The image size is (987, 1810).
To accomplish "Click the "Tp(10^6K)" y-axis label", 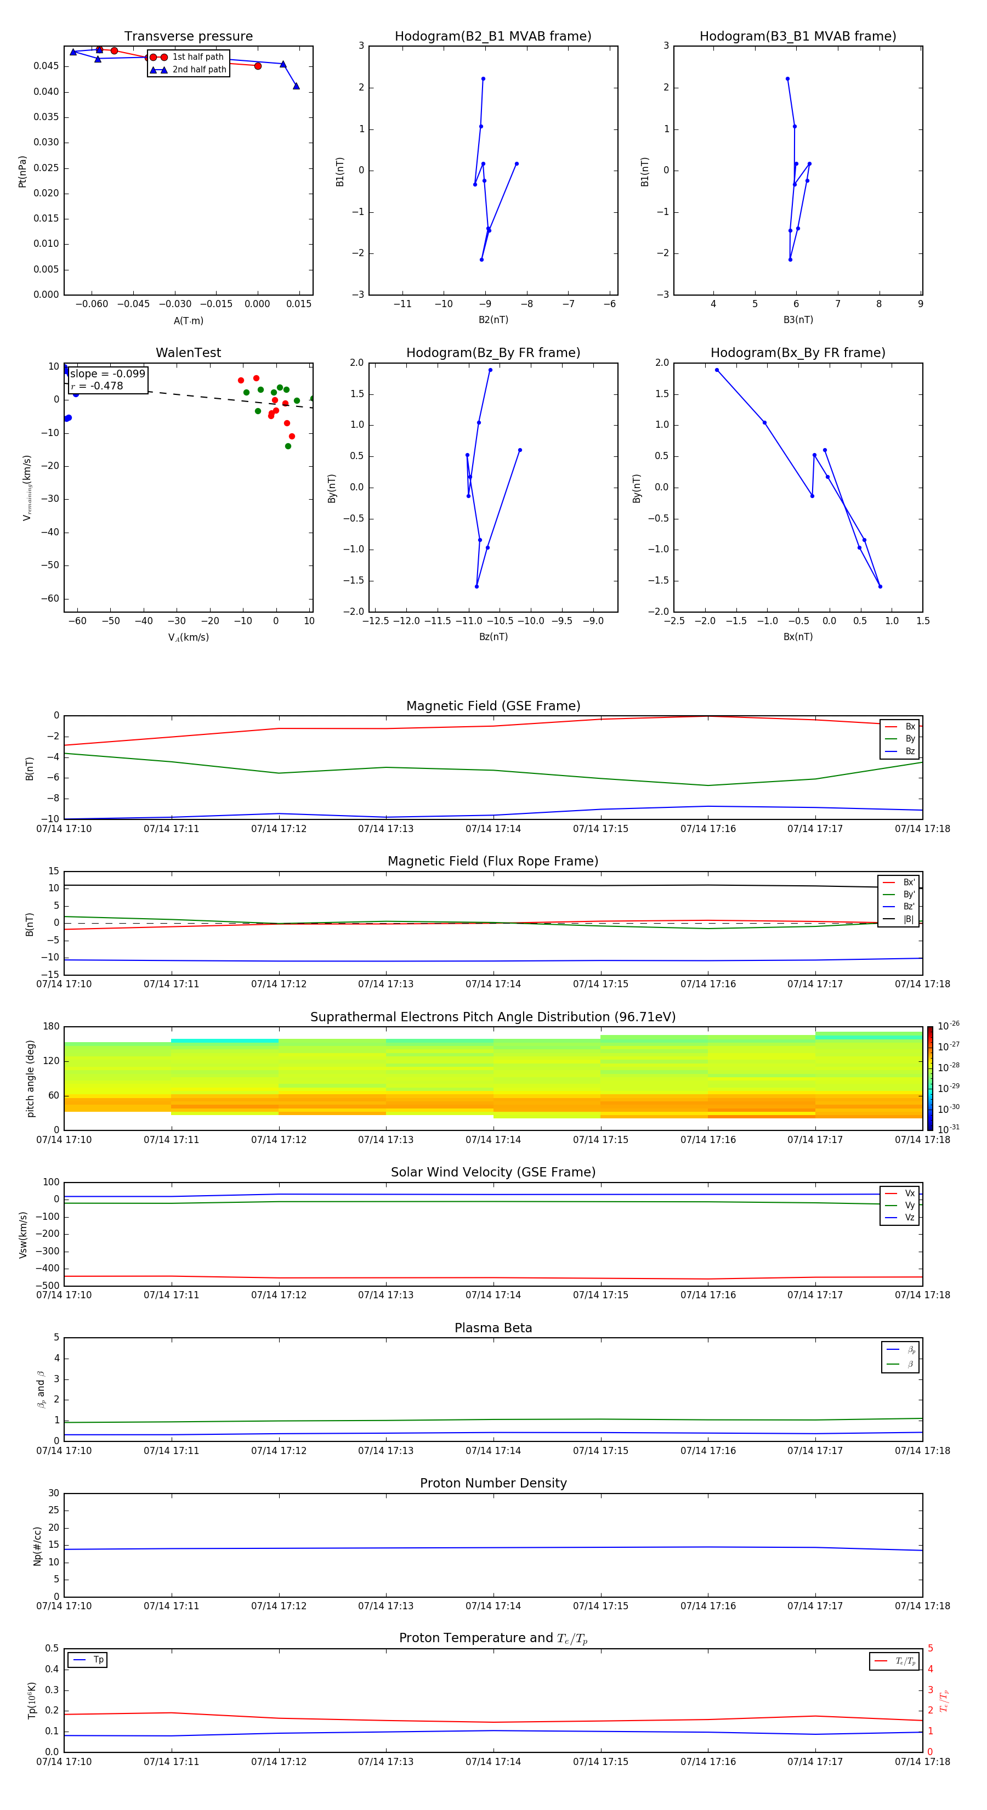I will tap(32, 1700).
